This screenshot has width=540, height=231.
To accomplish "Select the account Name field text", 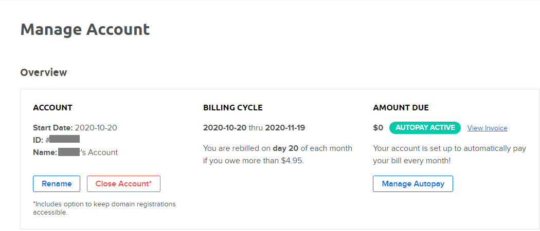I will [x=87, y=152].
